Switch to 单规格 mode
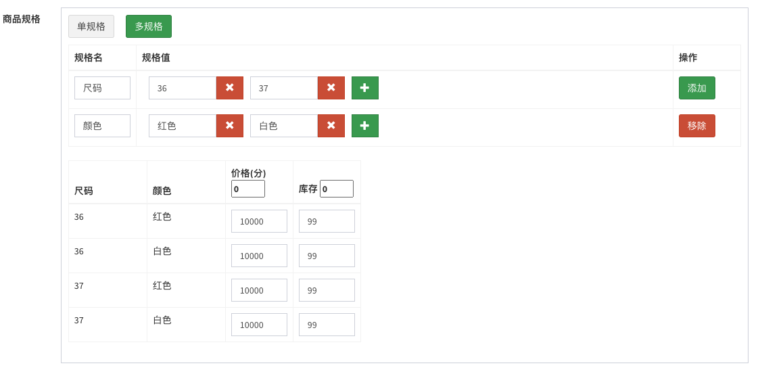This screenshot has width=760, height=372. 91,26
